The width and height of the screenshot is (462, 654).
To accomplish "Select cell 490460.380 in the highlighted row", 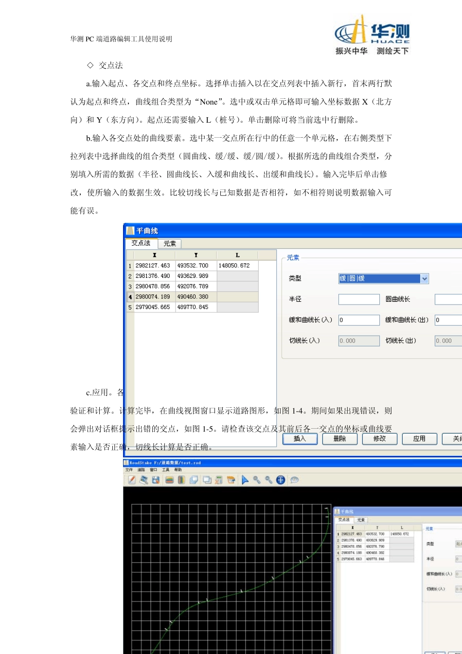I will click(196, 297).
